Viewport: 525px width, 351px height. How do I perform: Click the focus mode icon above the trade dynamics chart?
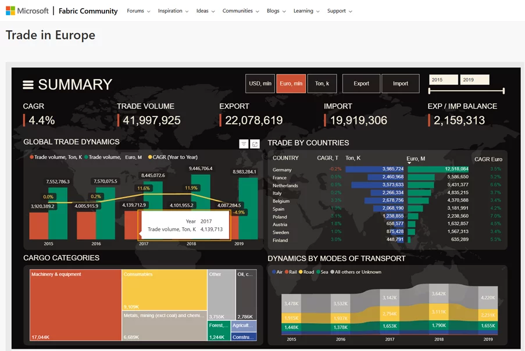[255, 144]
